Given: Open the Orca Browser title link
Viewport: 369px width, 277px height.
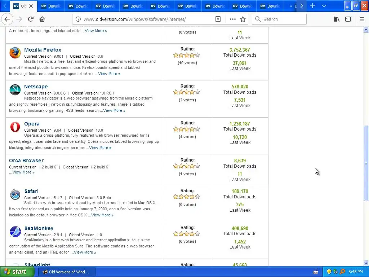Looking at the screenshot, I should click(26, 161).
